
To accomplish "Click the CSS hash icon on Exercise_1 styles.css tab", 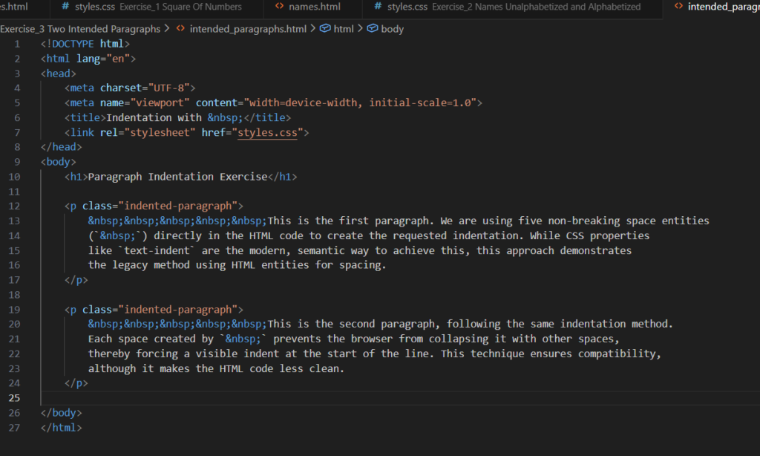I will 65,7.
